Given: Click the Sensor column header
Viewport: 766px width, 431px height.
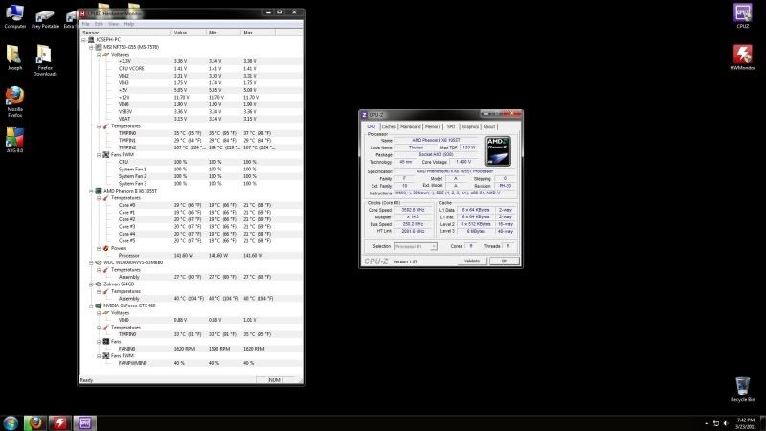Looking at the screenshot, I should pos(125,33).
